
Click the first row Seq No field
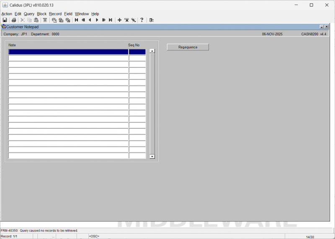(x=137, y=52)
